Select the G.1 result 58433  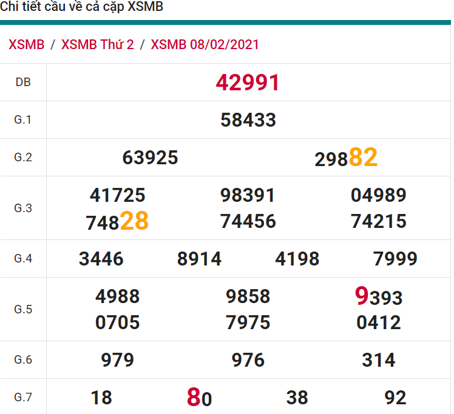pyautogui.click(x=248, y=120)
